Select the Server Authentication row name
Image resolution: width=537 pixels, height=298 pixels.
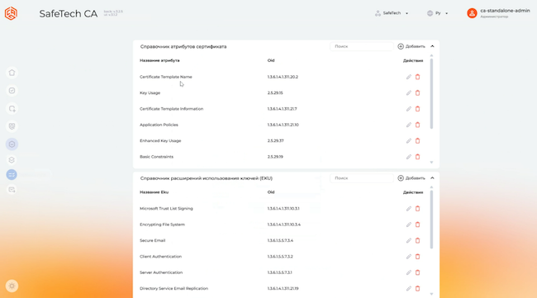tap(161, 272)
